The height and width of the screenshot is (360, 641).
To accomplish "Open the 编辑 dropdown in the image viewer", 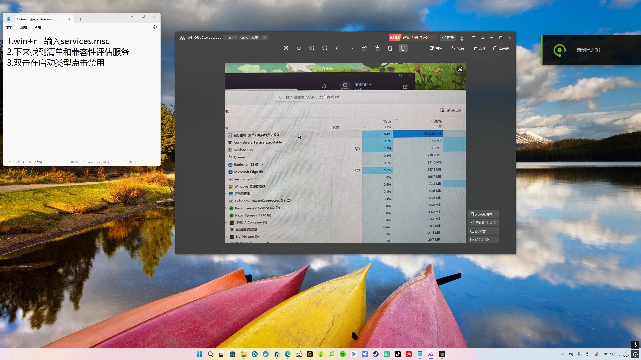I will coord(437,48).
